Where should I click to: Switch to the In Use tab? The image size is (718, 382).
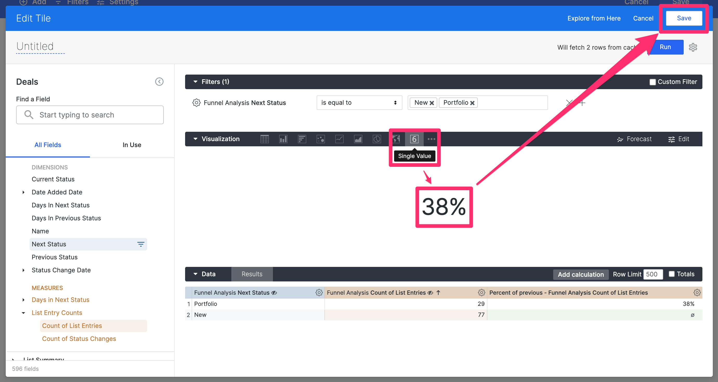pyautogui.click(x=132, y=144)
